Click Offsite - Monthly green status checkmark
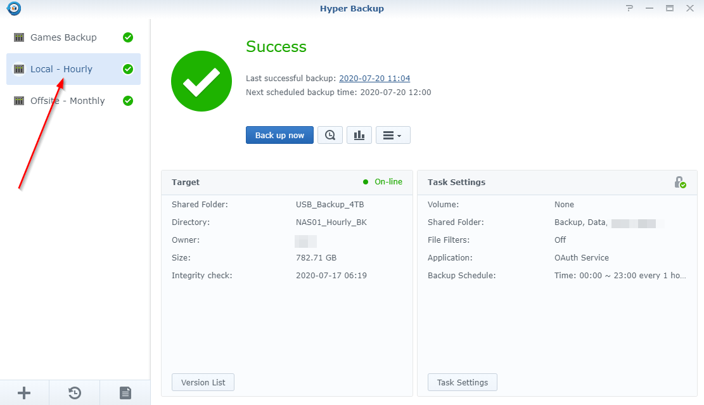 (128, 101)
